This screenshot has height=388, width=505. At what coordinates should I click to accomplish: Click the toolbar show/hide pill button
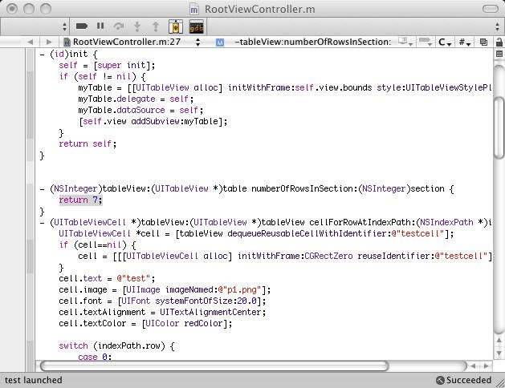(x=490, y=9)
